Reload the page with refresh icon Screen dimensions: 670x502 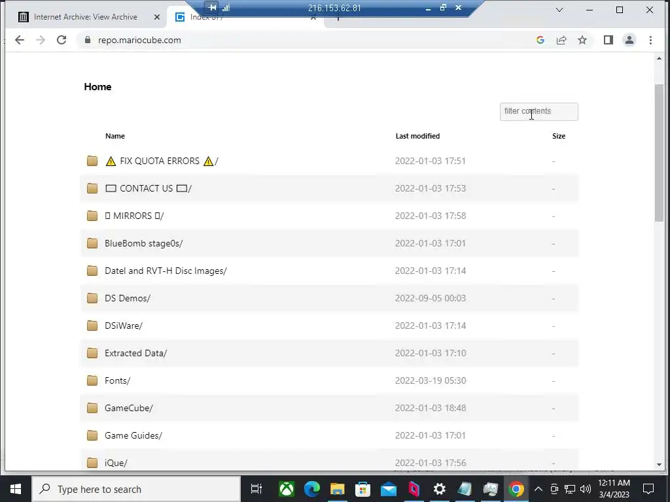(62, 40)
